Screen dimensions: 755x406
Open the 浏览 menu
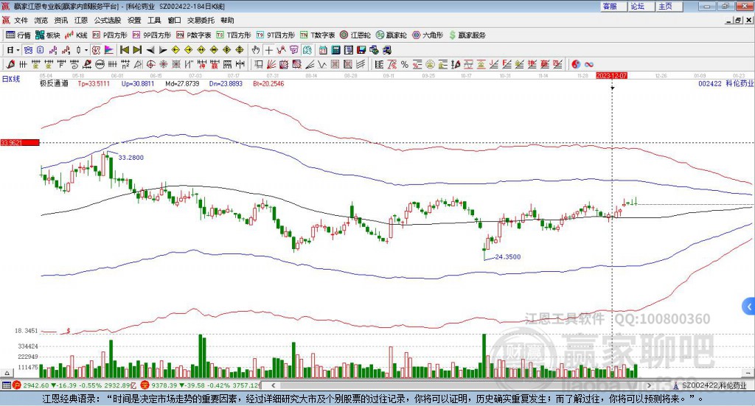41,20
